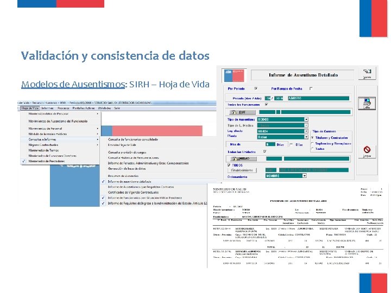The height and width of the screenshot is (293, 391).
Task: Select Suplencias y Reemplazos radio option
Action: 312,143
